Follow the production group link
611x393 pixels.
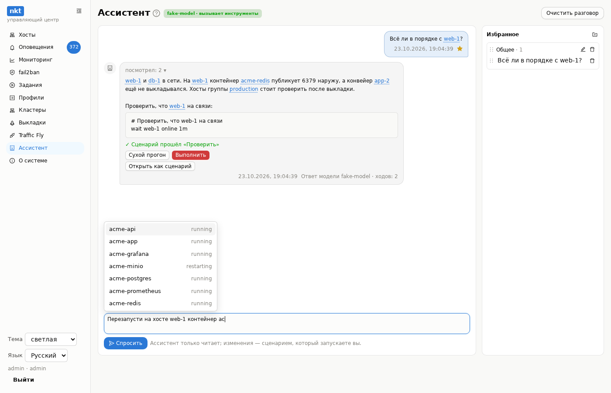click(244, 89)
